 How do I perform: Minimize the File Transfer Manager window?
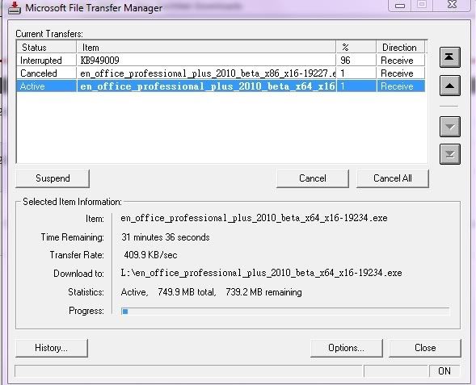tap(400, 6)
